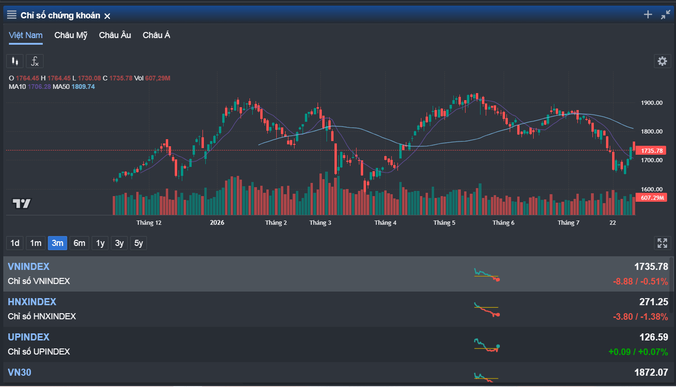The width and height of the screenshot is (676, 387).
Task: Switch to the Việt Nam tab
Action: click(25, 35)
